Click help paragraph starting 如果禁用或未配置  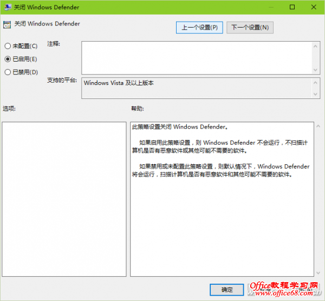(221, 170)
